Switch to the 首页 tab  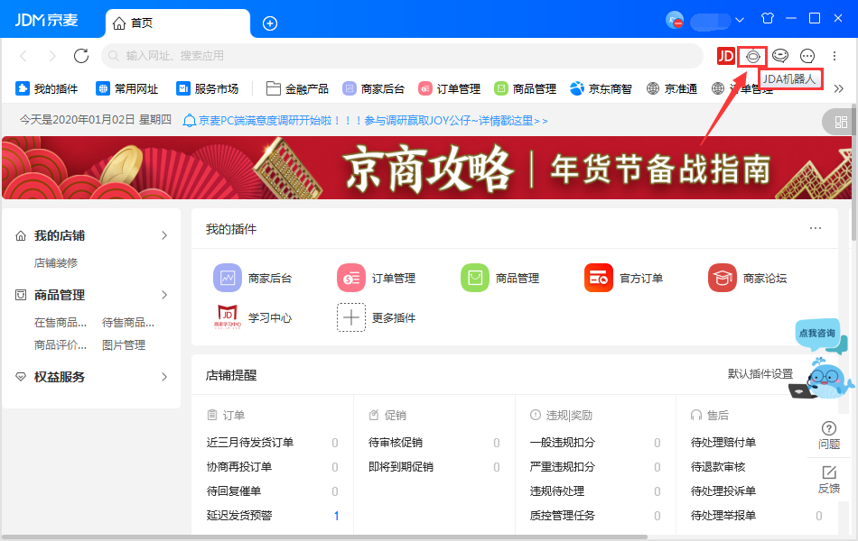(178, 23)
